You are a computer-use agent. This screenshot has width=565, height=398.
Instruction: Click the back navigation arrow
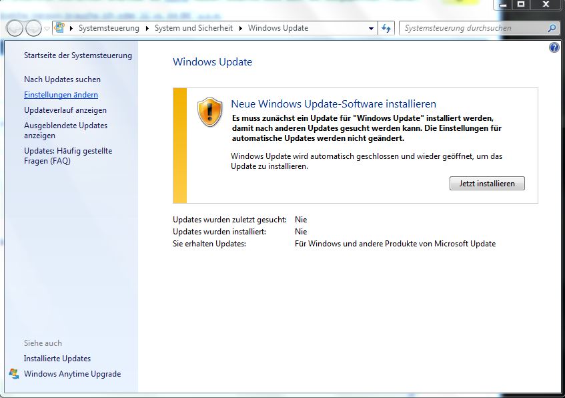[x=15, y=28]
